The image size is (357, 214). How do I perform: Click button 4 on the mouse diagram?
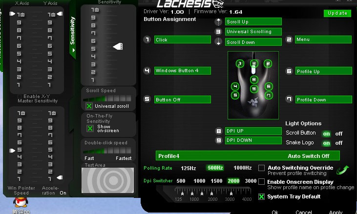[235, 86]
